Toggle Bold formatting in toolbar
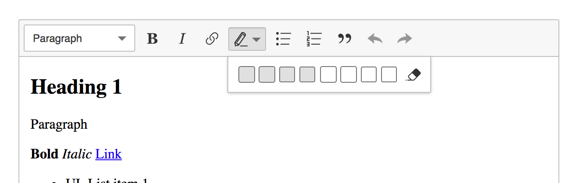The image size is (576, 183). [x=152, y=39]
